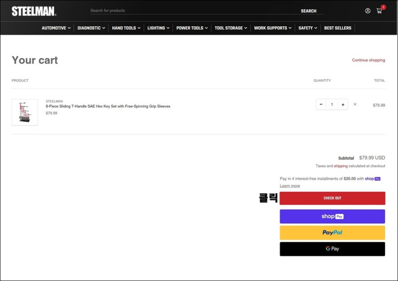Pay with PayPal button
Viewport: 398px width, 281px height.
coord(332,233)
